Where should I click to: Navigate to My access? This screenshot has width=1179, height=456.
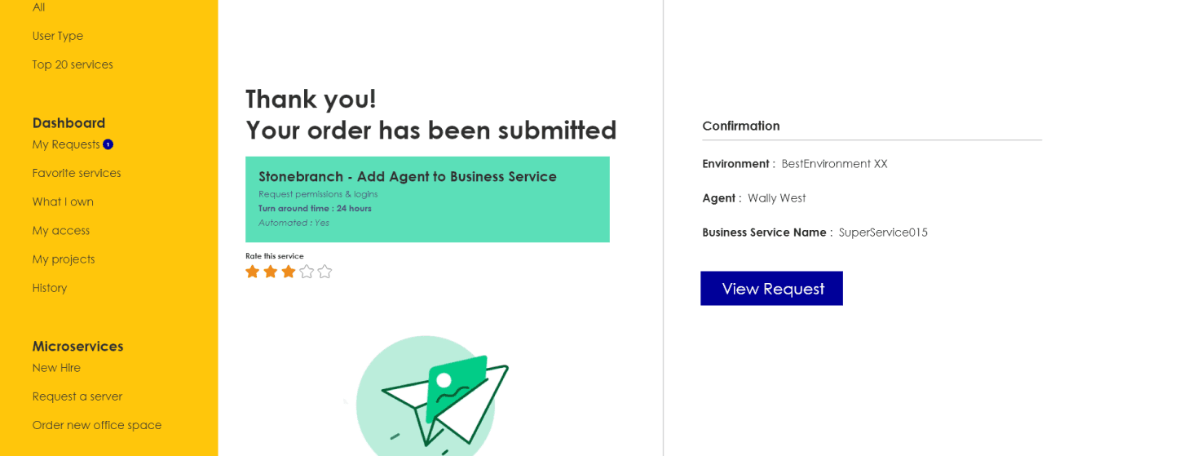click(x=61, y=230)
